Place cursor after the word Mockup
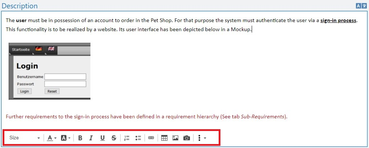This screenshot has height=148, width=369. (252, 29)
